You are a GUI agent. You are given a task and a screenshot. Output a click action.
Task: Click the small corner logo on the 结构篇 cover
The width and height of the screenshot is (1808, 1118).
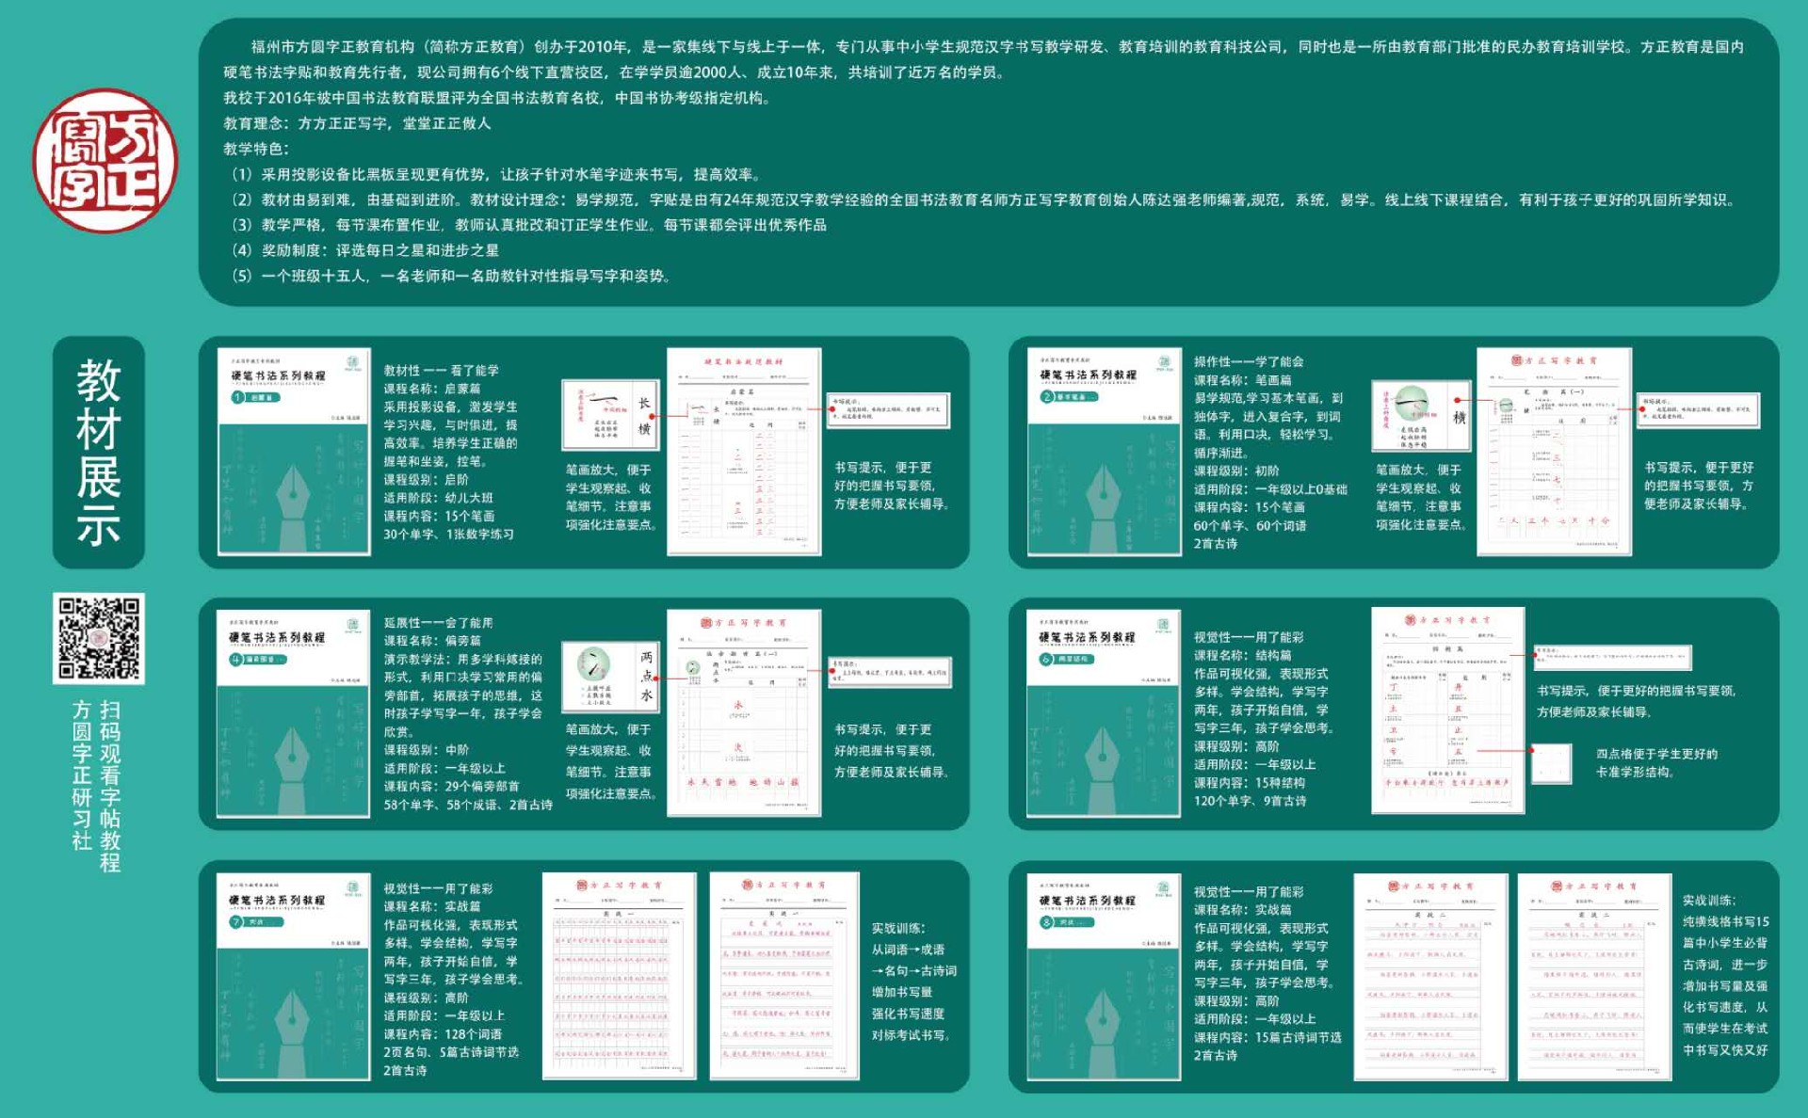(1163, 625)
